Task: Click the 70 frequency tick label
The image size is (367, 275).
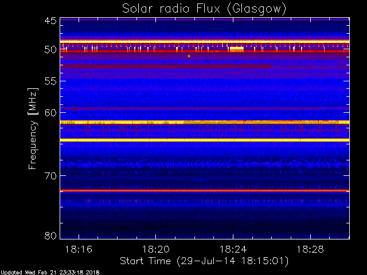Action: 50,176
